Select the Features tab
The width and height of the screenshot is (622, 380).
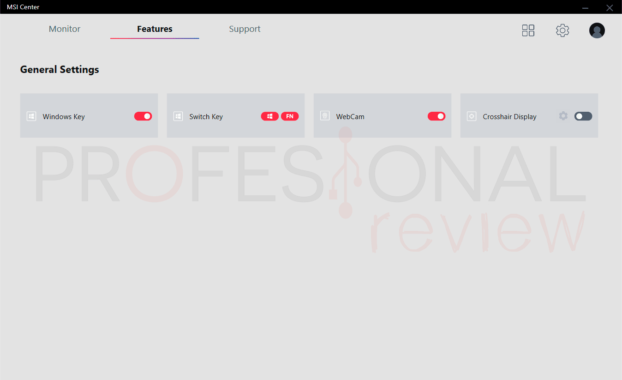155,29
